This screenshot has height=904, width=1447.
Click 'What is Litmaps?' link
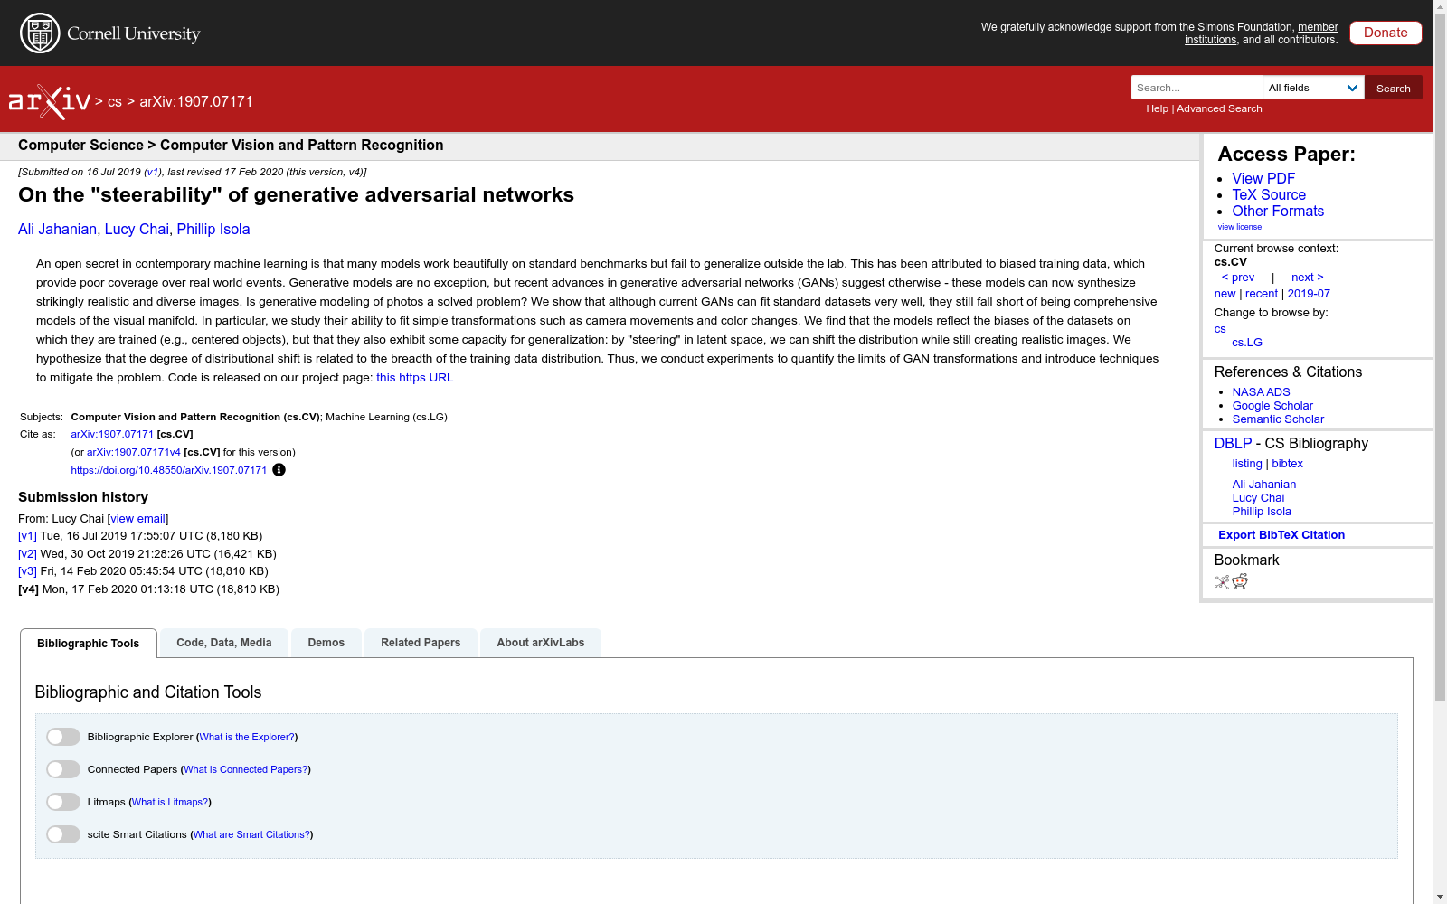(x=170, y=803)
